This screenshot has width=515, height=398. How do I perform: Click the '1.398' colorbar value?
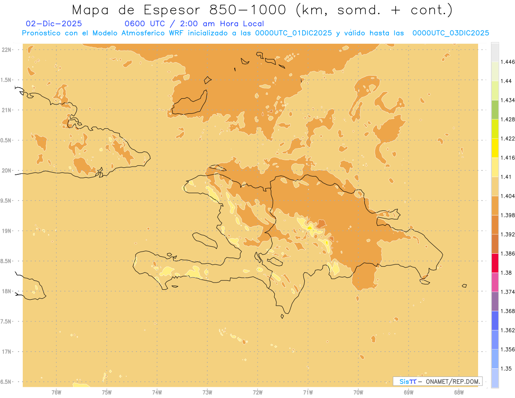(508, 215)
